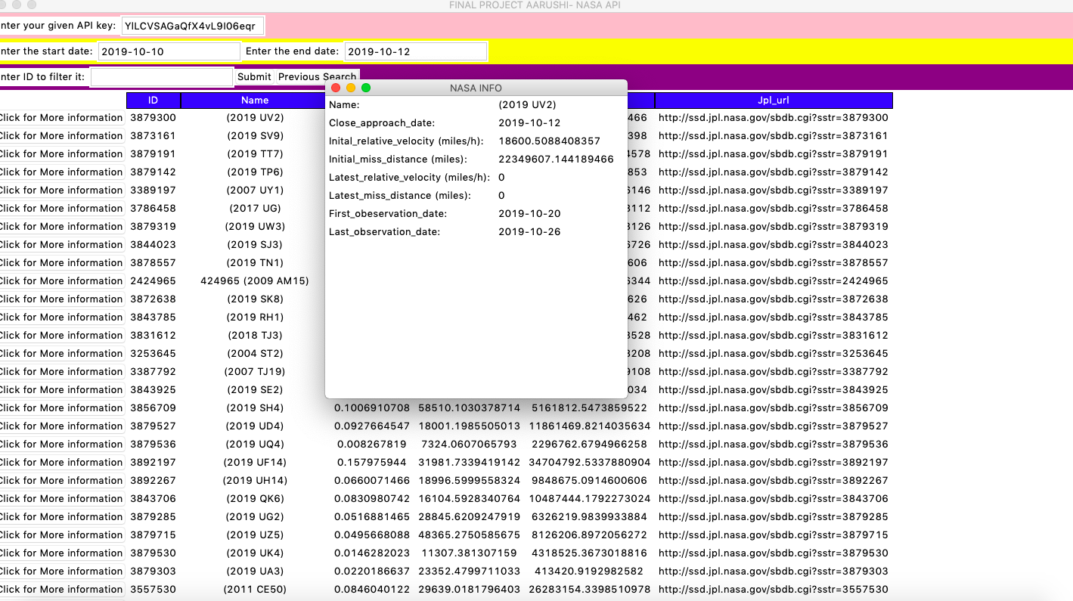Show more information for 3879536

pyautogui.click(x=60, y=445)
